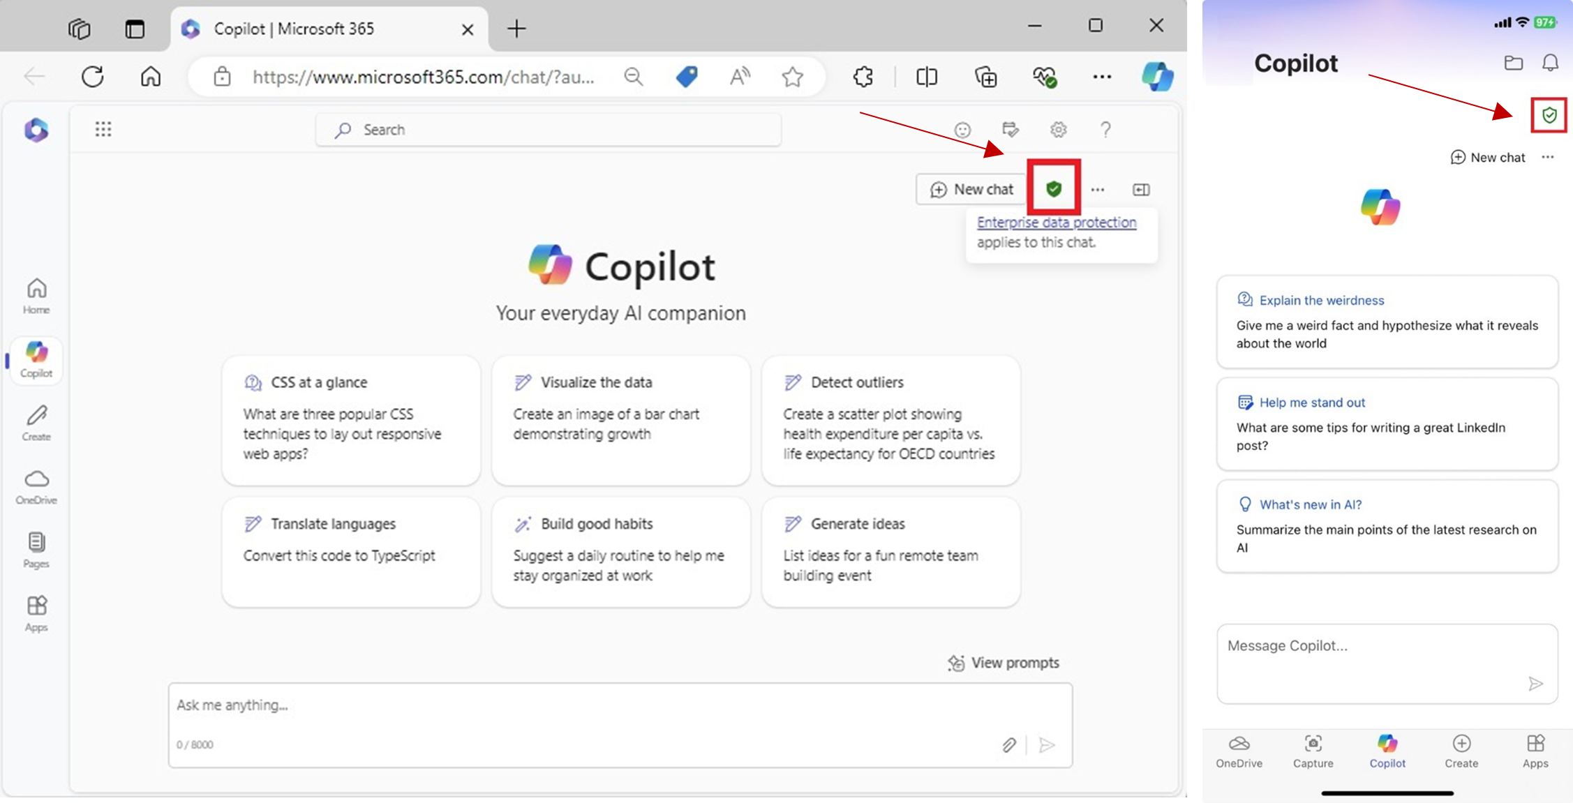The width and height of the screenshot is (1573, 803).
Task: Select the CSS at a glance prompt card
Action: coord(351,421)
